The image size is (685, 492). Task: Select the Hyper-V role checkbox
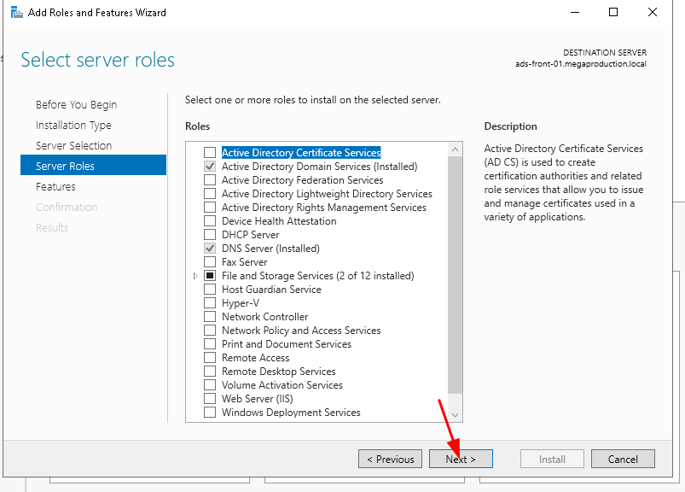(x=210, y=303)
